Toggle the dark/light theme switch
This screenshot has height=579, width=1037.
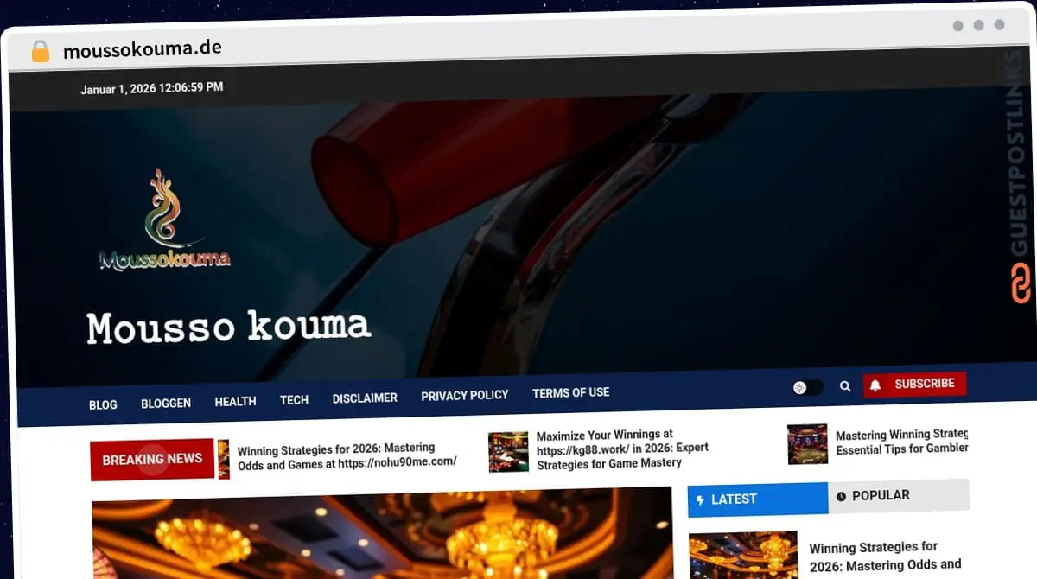click(x=807, y=388)
